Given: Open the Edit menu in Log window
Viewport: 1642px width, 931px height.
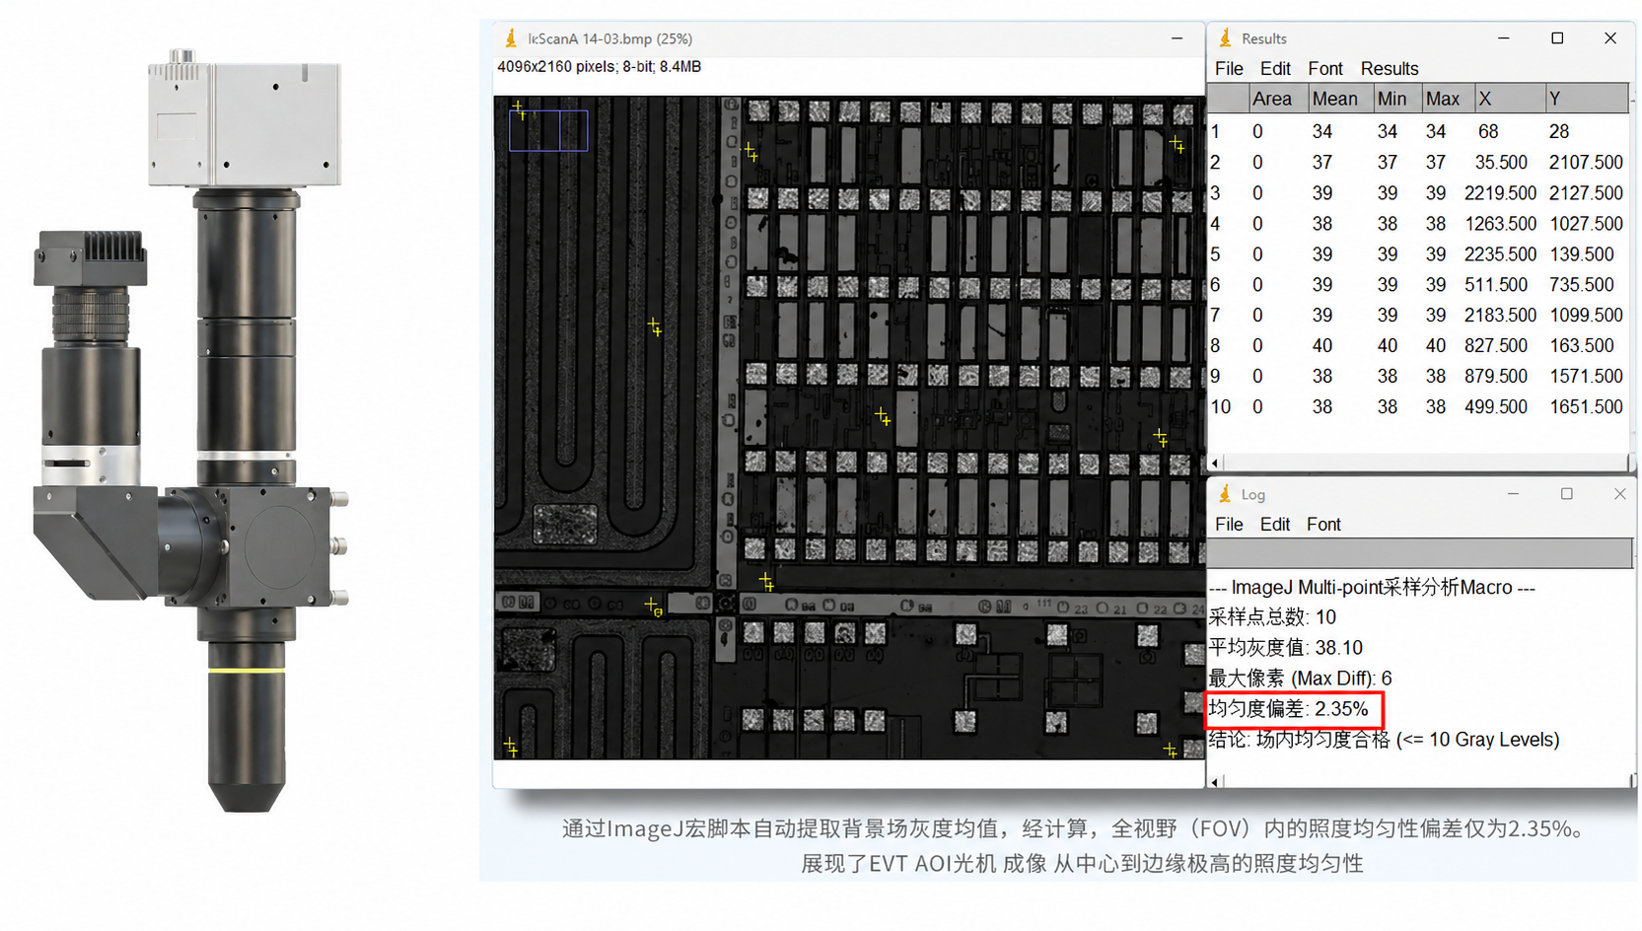Looking at the screenshot, I should coord(1275,525).
